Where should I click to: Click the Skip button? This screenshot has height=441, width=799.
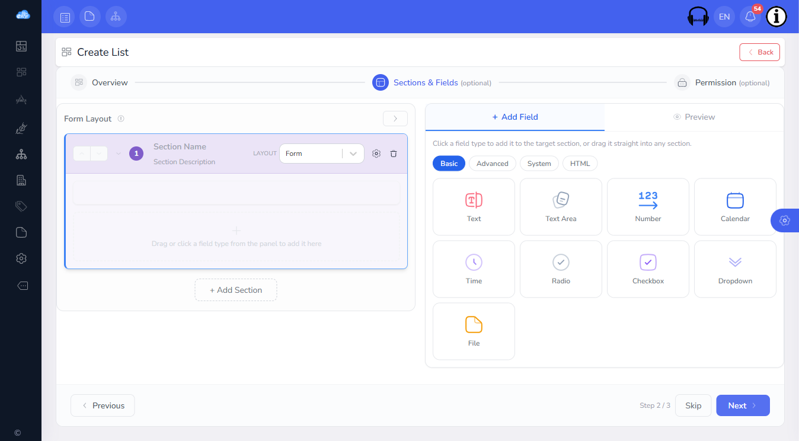pos(693,405)
